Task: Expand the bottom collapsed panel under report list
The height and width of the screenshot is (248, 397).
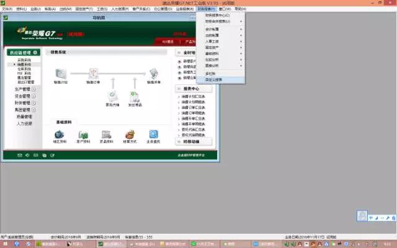Action: (194, 142)
